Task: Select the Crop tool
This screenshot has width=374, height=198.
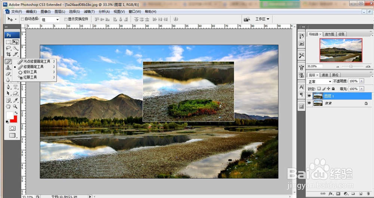Action: click(x=8, y=54)
